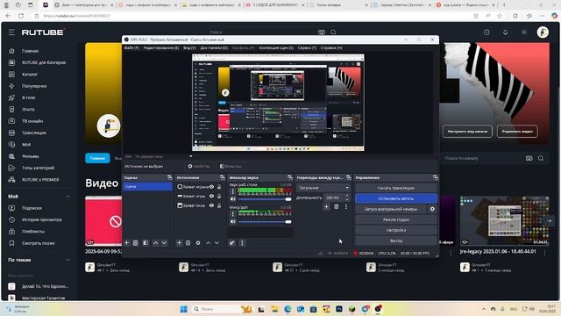This screenshot has width=561, height=316.
Task: Open Док-панели menu in OBS
Action: click(x=214, y=47)
